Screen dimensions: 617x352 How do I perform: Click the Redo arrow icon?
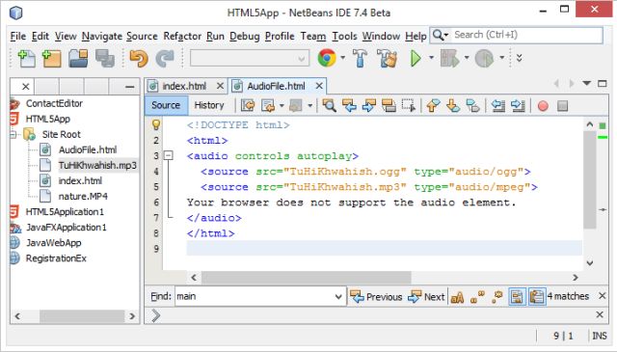pyautogui.click(x=165, y=58)
